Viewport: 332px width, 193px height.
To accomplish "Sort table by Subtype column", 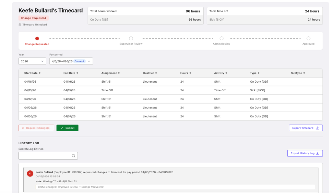I will 304,73.
